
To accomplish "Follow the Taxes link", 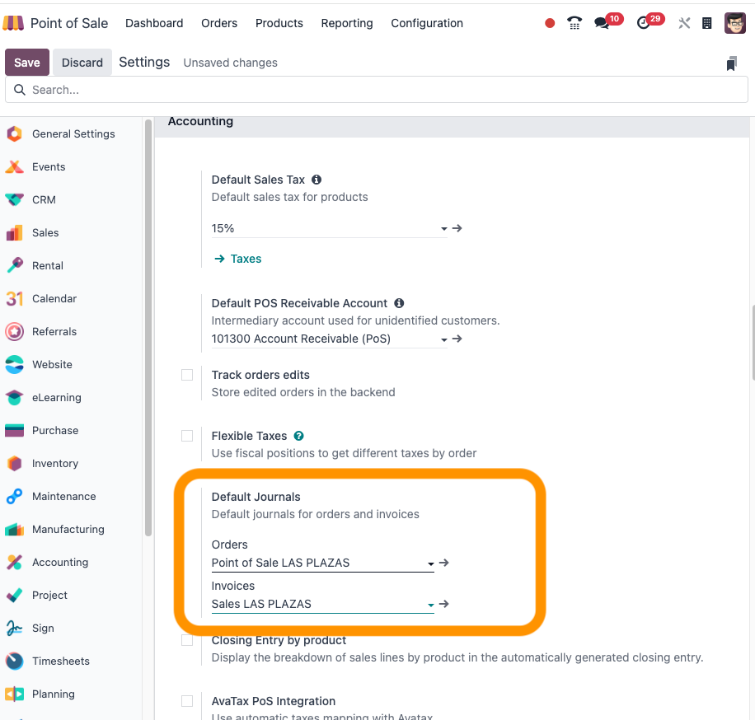I will pos(238,259).
